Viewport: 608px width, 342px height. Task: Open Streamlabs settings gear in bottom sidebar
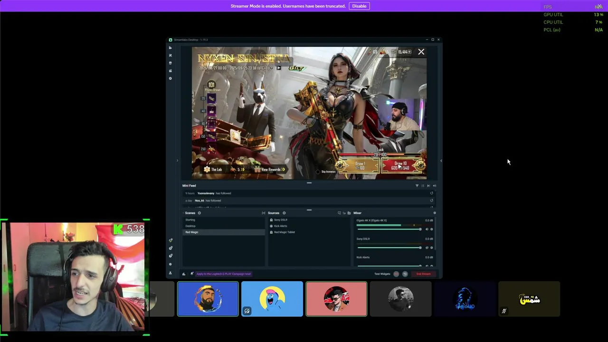pyautogui.click(x=171, y=264)
